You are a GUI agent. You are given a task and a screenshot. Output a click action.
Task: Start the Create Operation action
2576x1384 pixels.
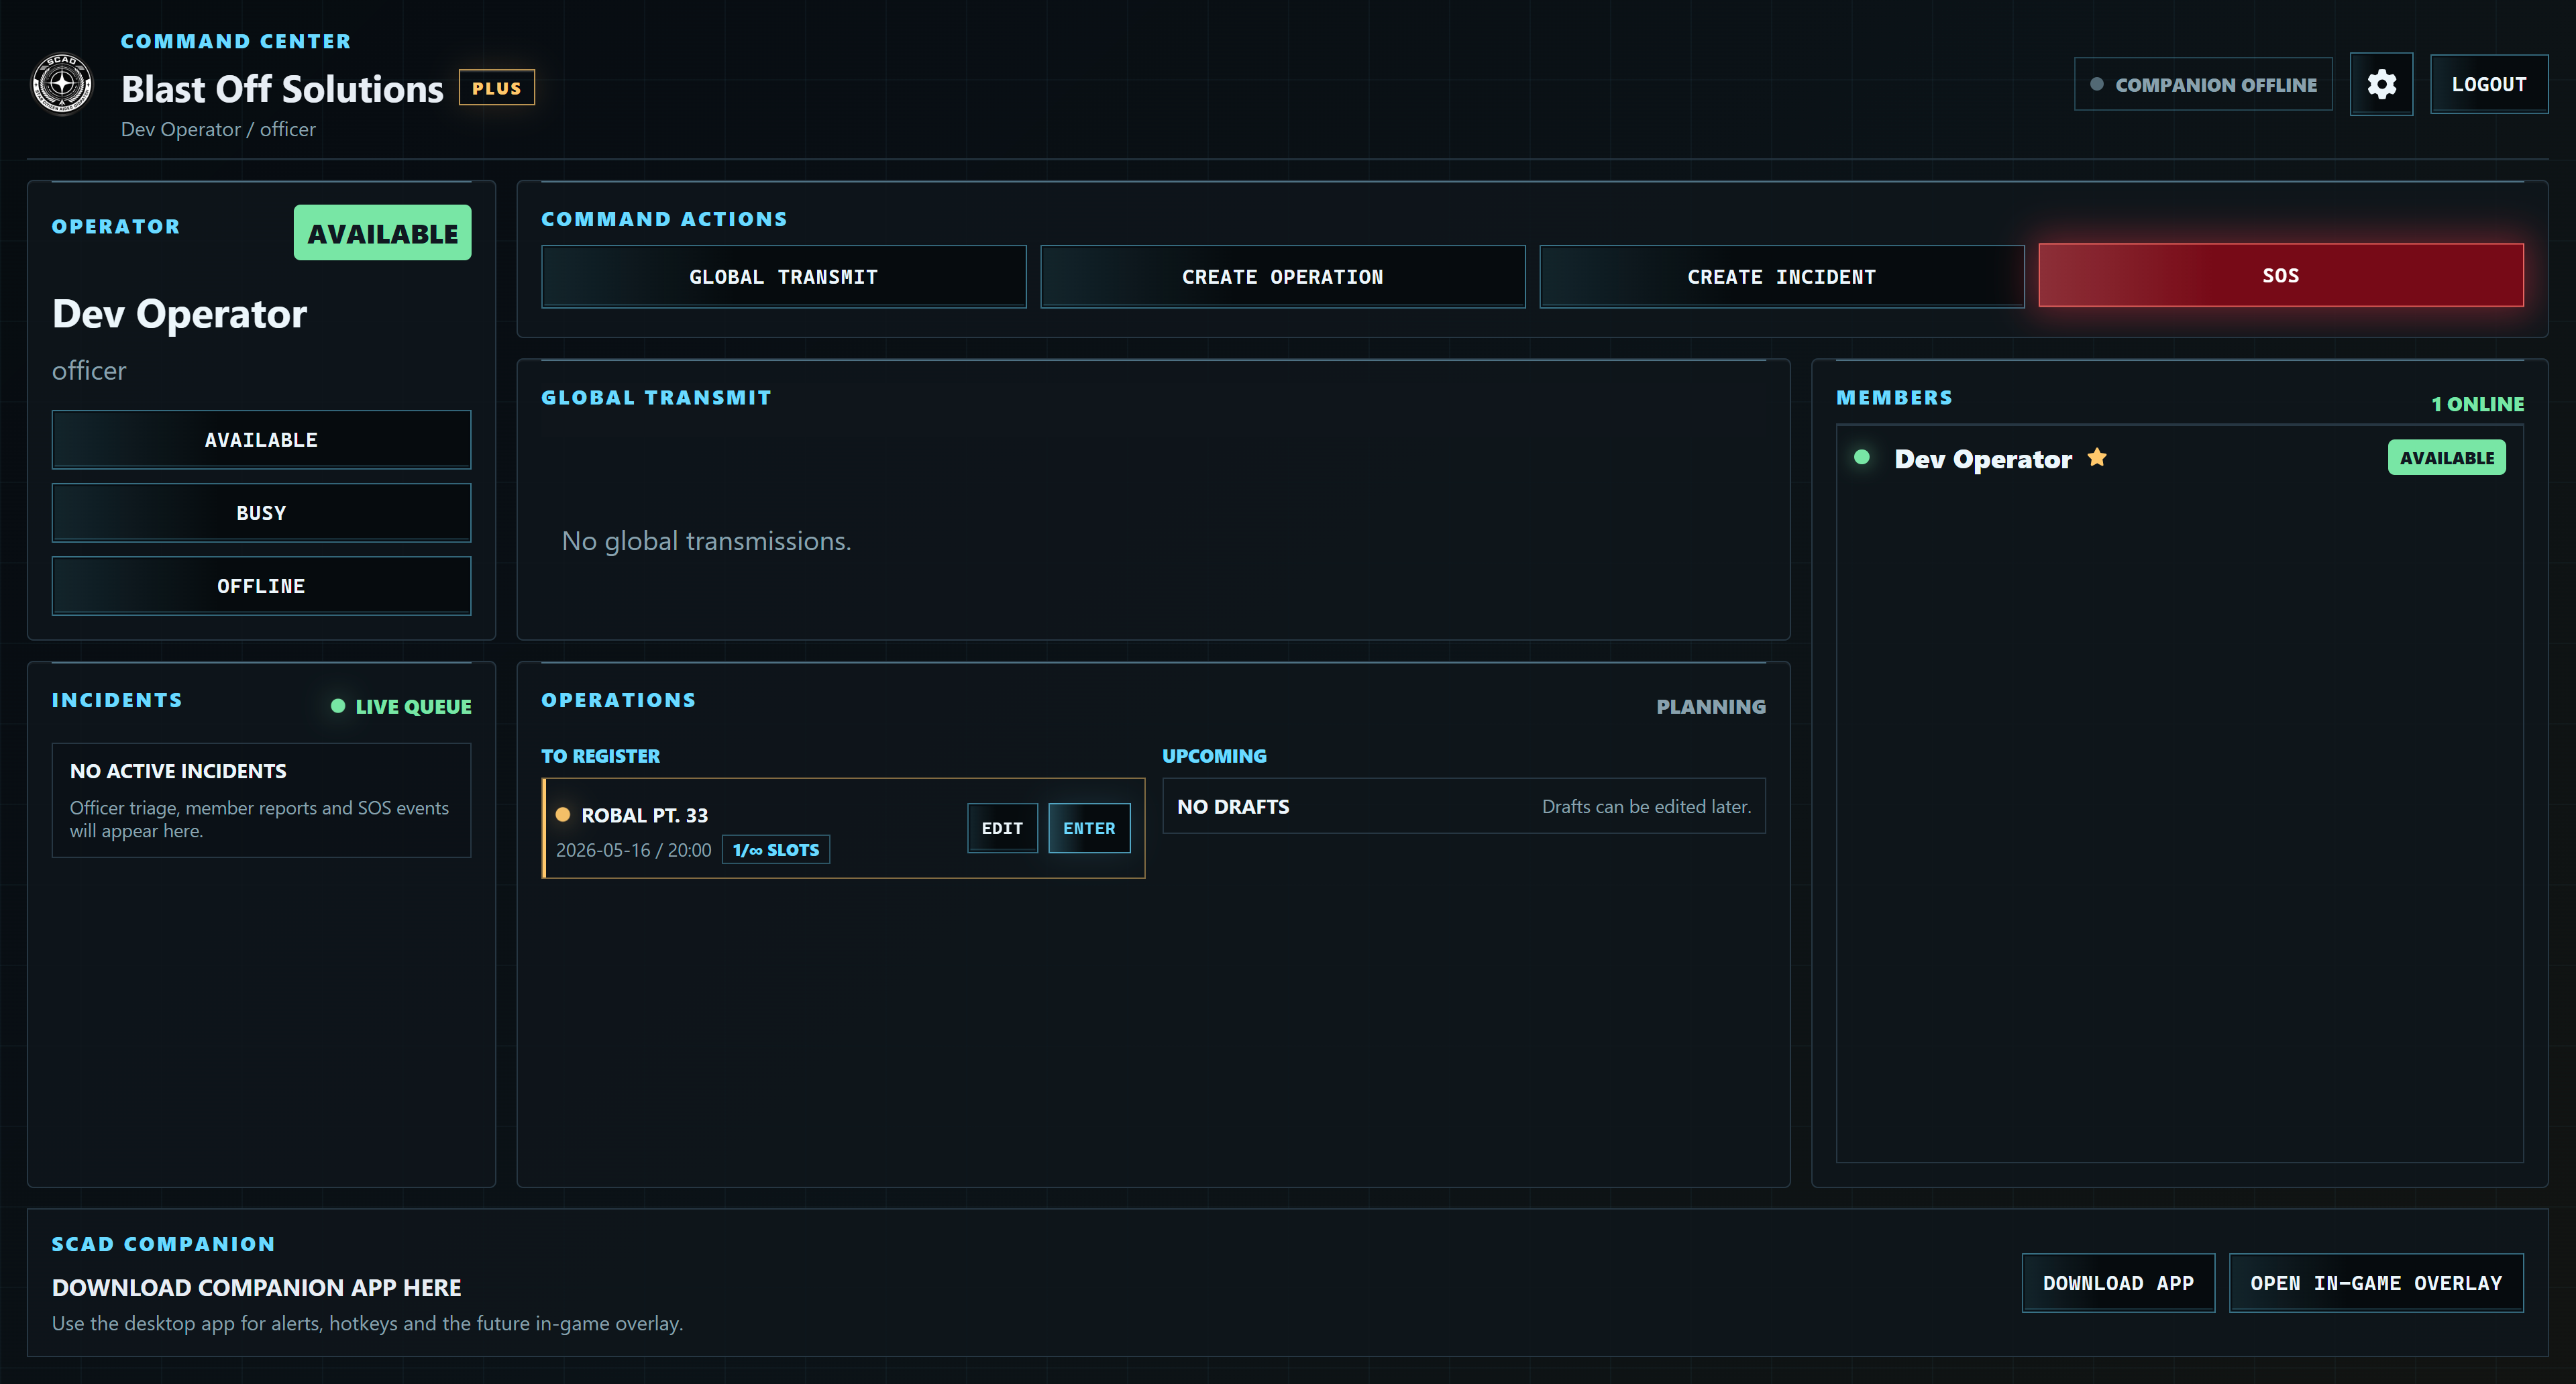pos(1282,277)
